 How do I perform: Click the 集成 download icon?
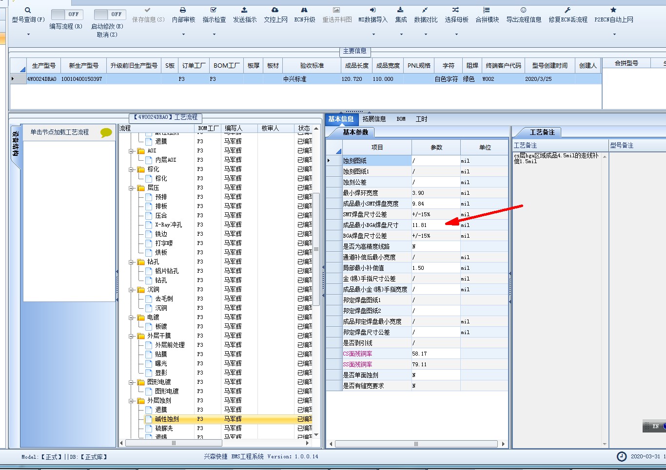(x=400, y=10)
